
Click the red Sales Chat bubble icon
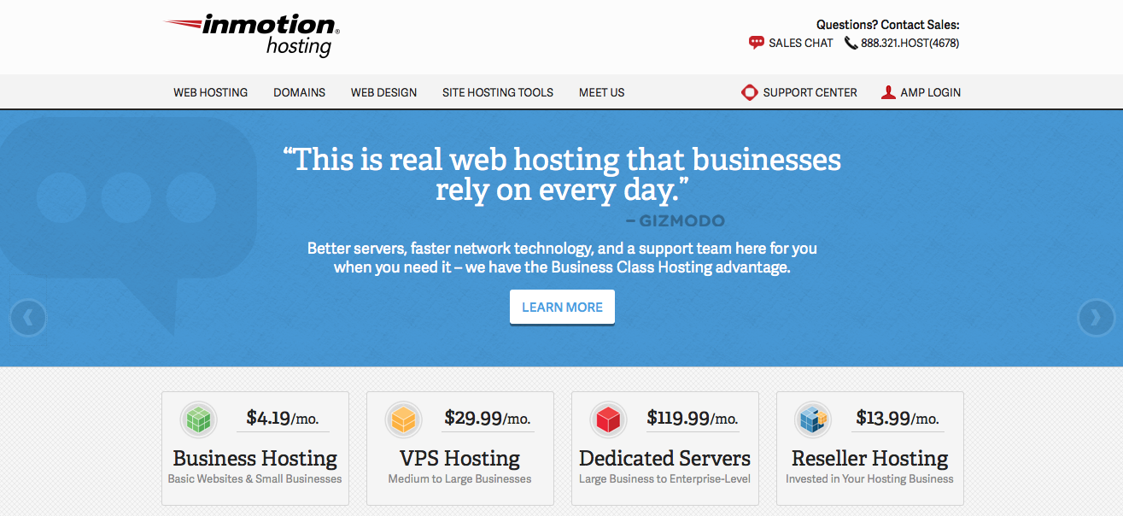756,43
